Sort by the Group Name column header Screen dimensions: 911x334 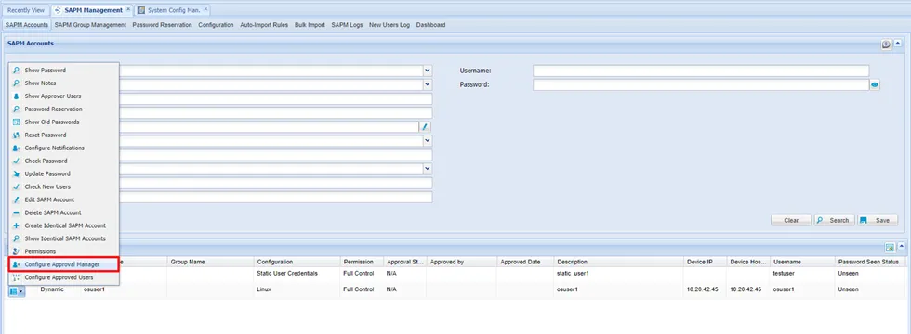tap(210, 262)
